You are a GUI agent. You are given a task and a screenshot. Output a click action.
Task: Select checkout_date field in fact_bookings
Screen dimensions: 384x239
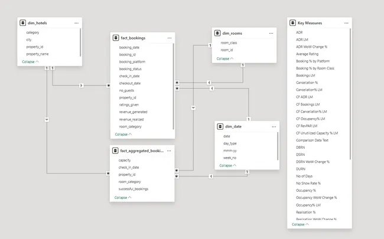point(130,83)
